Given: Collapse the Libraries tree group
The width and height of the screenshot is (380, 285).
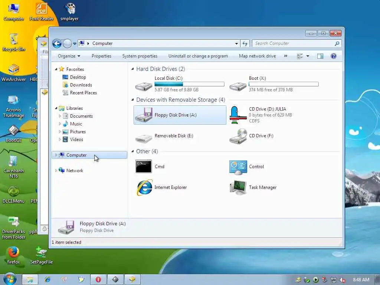Looking at the screenshot, I should coord(56,108).
